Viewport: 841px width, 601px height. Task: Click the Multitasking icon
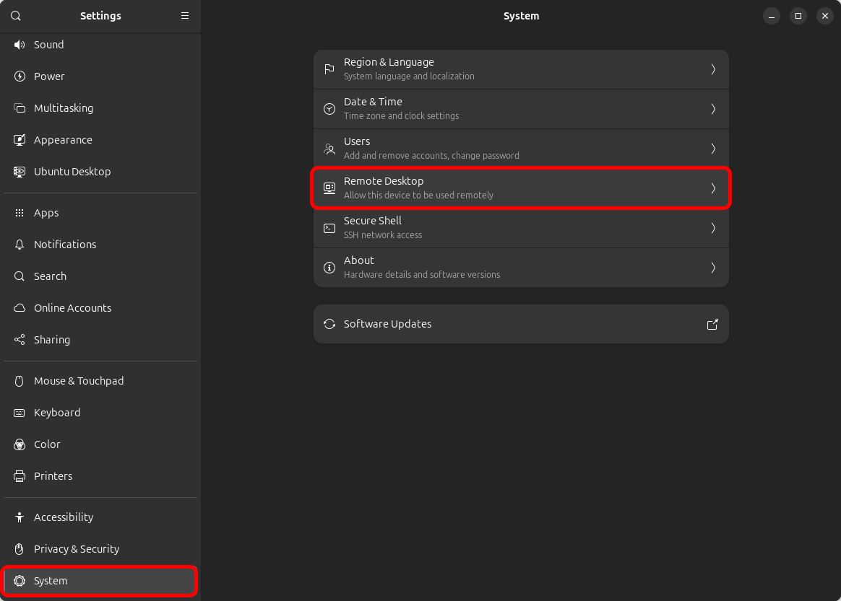coord(20,108)
